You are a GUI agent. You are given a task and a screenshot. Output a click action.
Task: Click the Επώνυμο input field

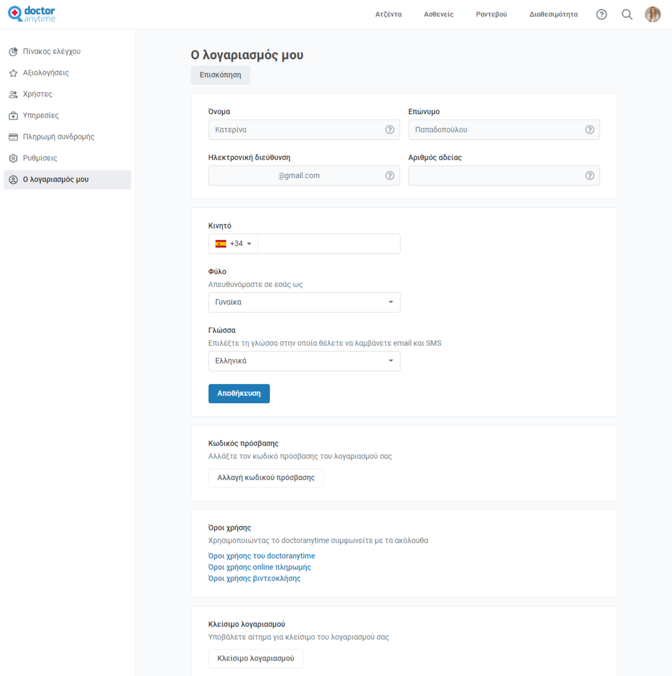(x=504, y=130)
